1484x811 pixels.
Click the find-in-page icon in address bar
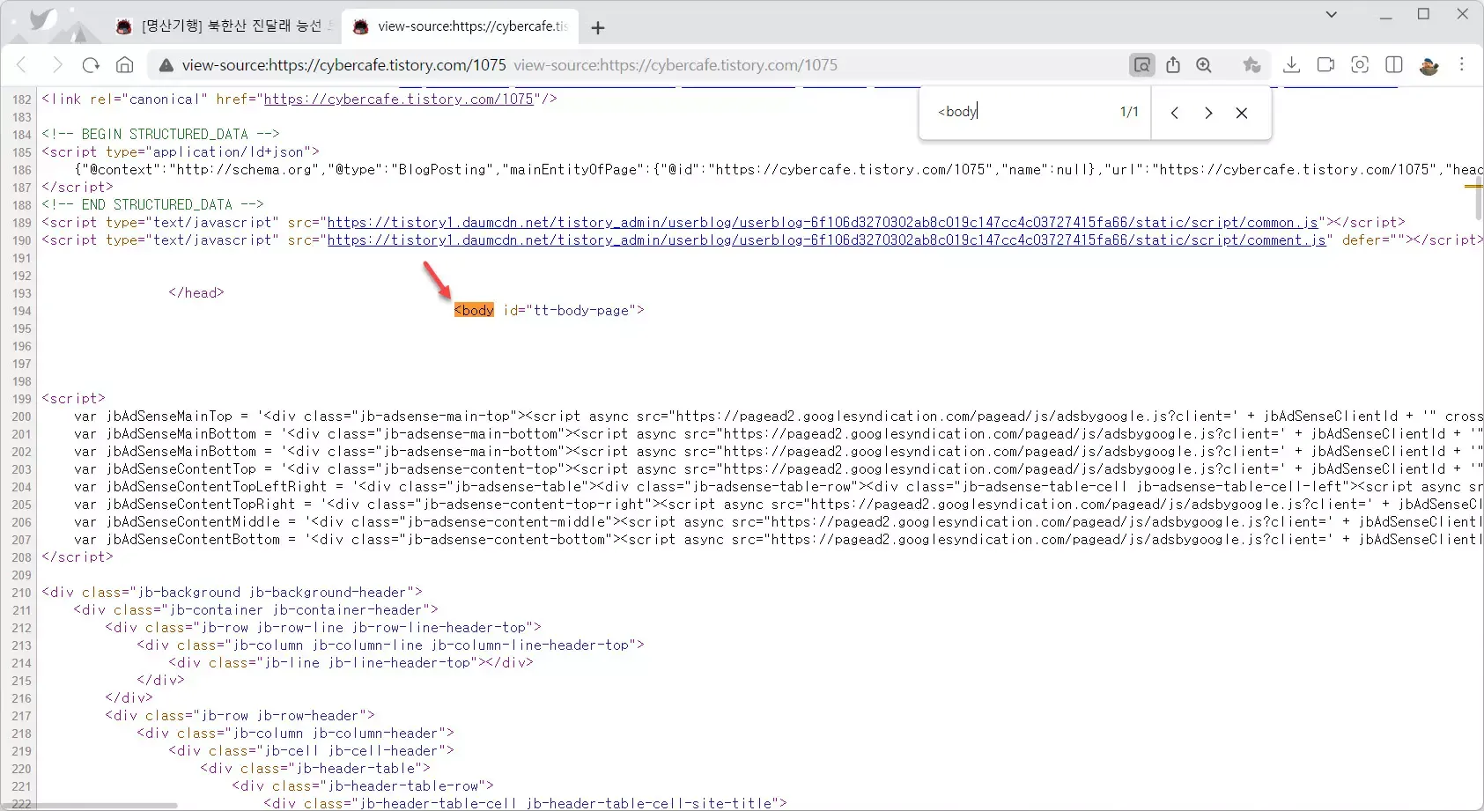click(x=1141, y=65)
